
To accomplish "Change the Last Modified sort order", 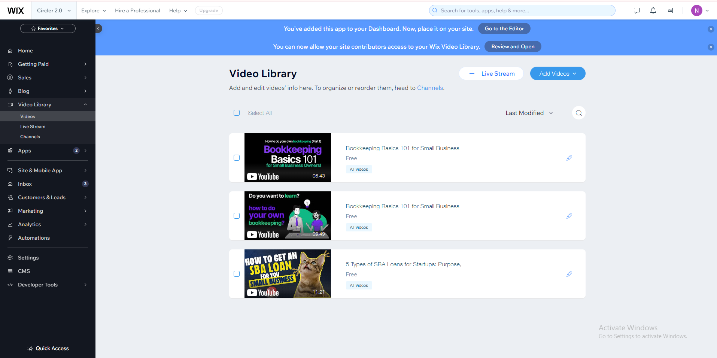I will (529, 113).
